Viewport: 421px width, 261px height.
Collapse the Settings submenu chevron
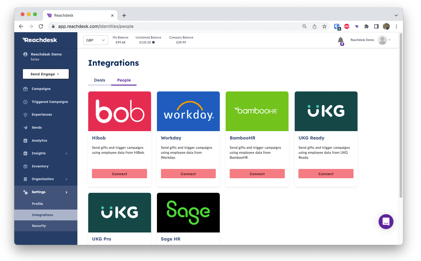point(66,192)
